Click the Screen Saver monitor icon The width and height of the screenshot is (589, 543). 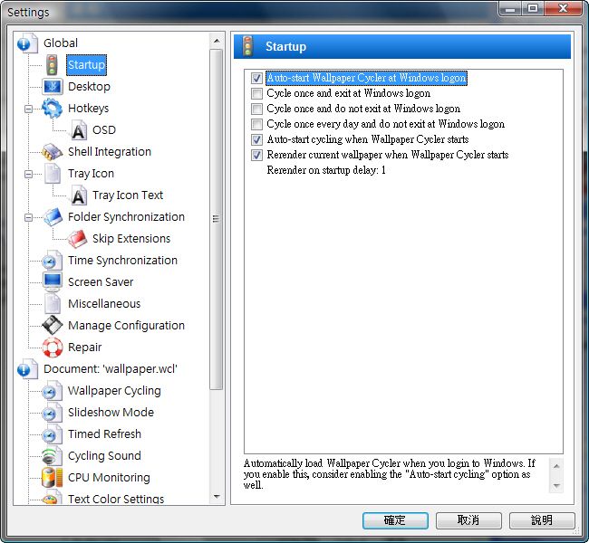coord(53,282)
